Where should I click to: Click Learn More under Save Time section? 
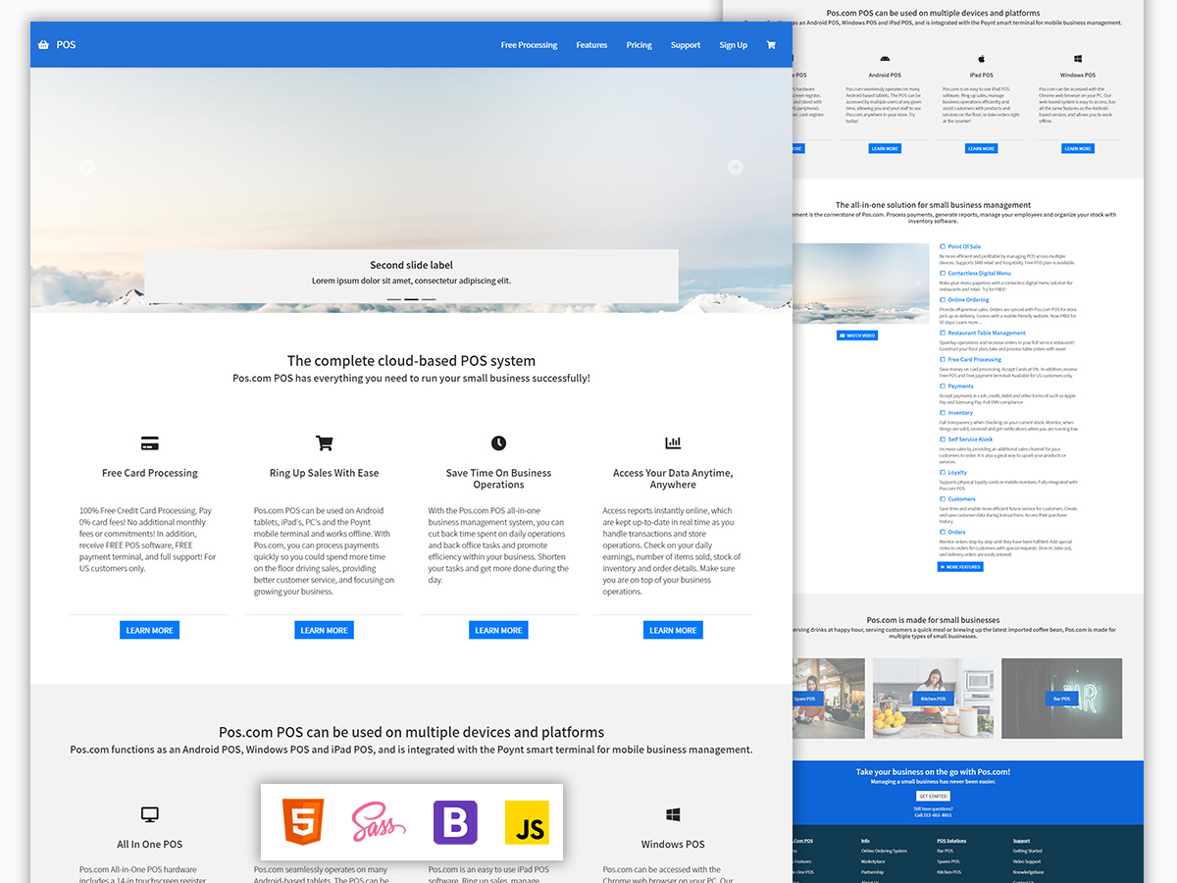498,630
